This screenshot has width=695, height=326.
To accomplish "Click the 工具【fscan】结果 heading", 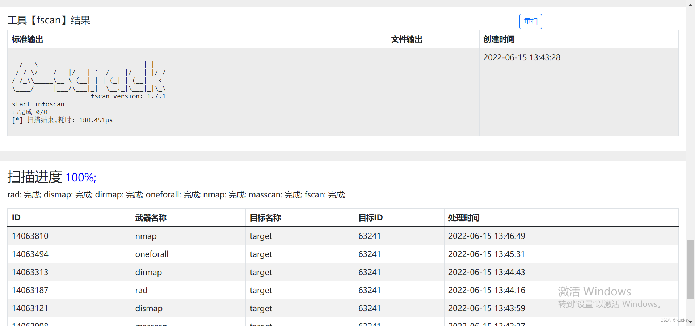I will click(49, 20).
